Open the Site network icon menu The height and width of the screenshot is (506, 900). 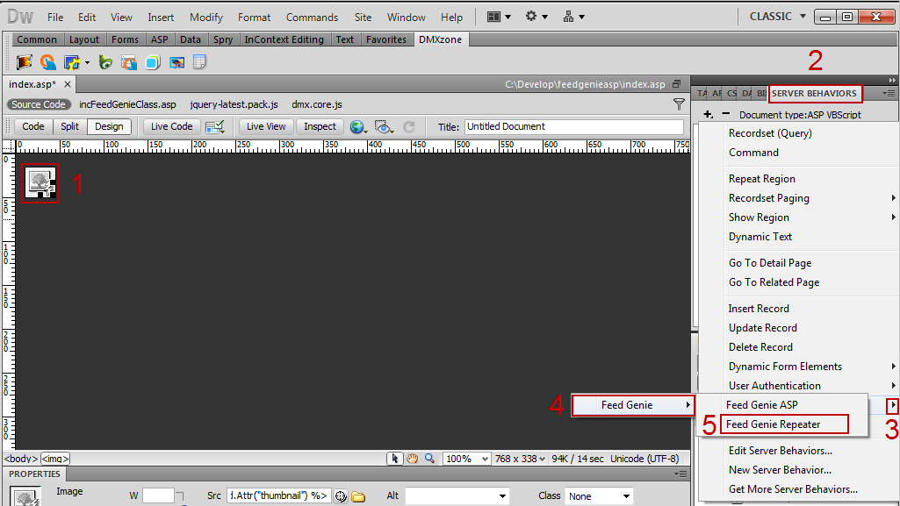pyautogui.click(x=573, y=17)
